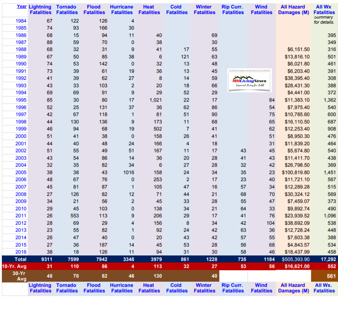Open the 2008 year link
Image resolution: width=338 pixels, height=311 pixels.
tap(21, 194)
